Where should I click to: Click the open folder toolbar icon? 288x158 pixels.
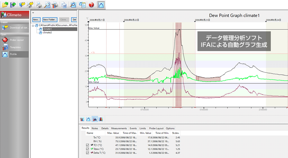(x=5, y=5)
